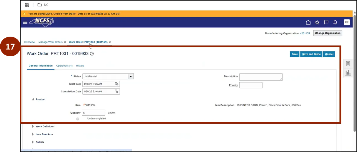The width and height of the screenshot is (357, 152).
Task: Click the BUSINESS CARD item description text
Action: (269, 105)
